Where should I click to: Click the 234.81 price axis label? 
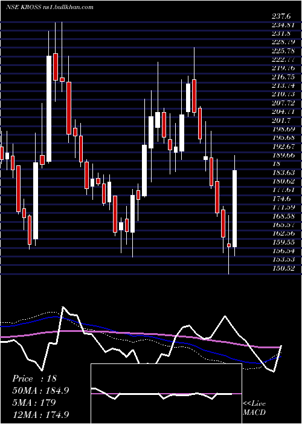283,25
